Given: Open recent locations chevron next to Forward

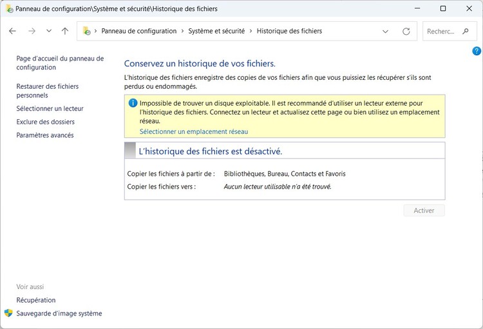Looking at the screenshot, I should (x=49, y=31).
